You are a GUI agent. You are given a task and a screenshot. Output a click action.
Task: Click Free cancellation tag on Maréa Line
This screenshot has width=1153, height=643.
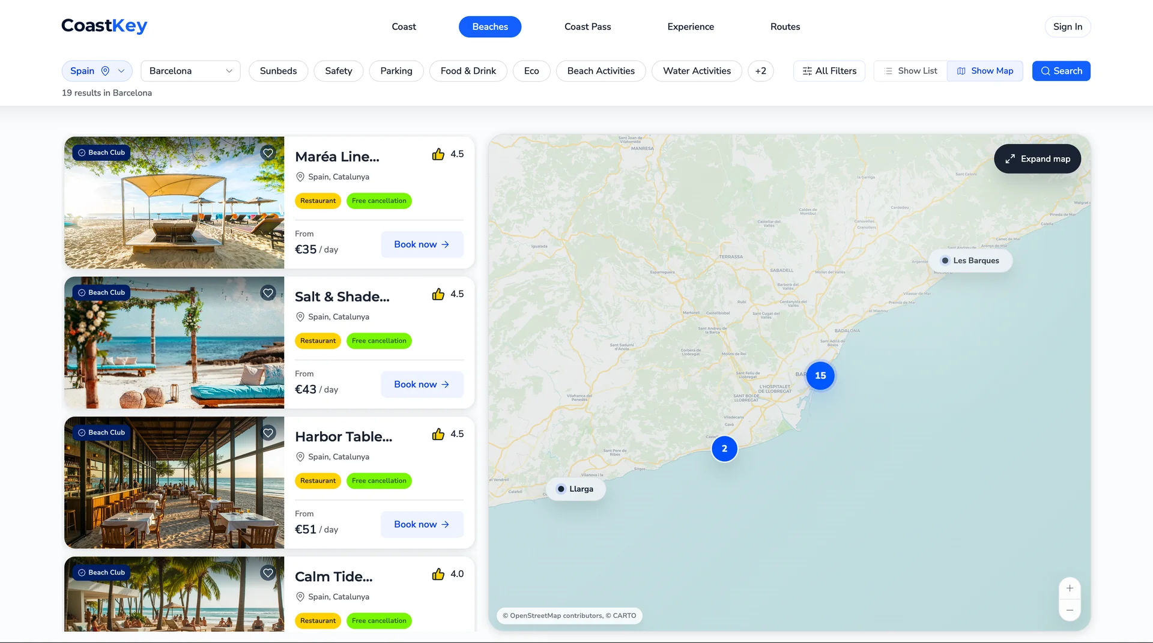(x=379, y=201)
